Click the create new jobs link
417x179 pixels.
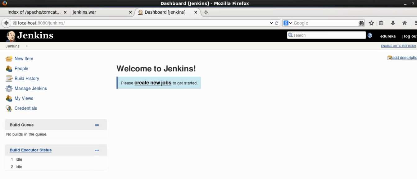click(153, 83)
